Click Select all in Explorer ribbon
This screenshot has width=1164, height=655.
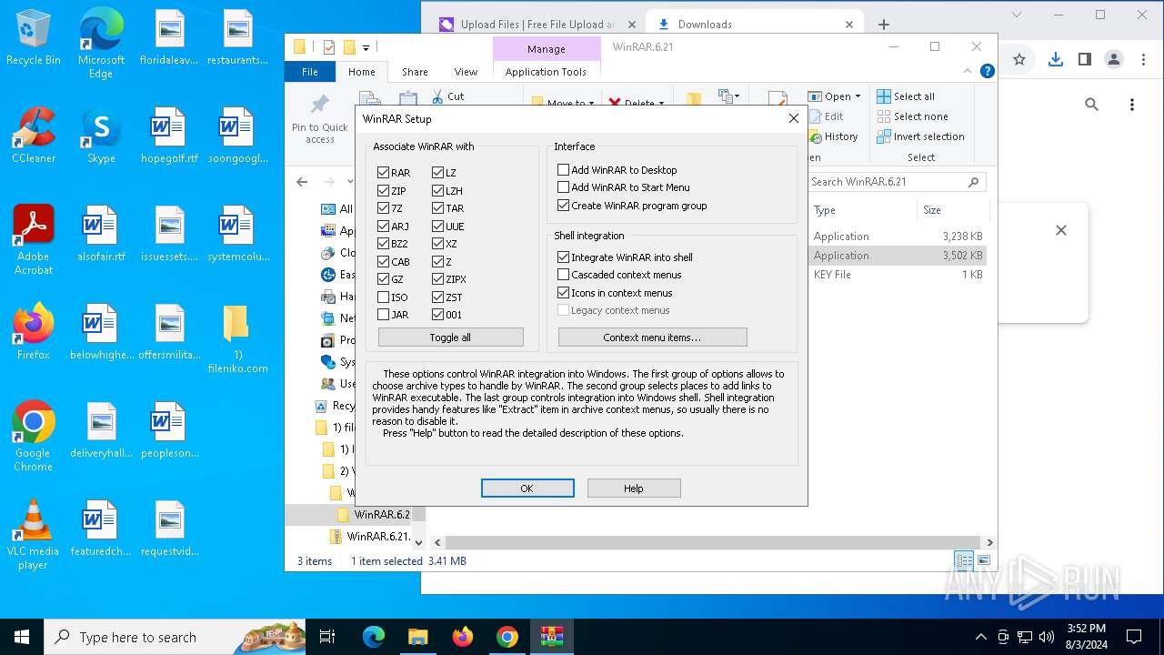pyautogui.click(x=906, y=96)
